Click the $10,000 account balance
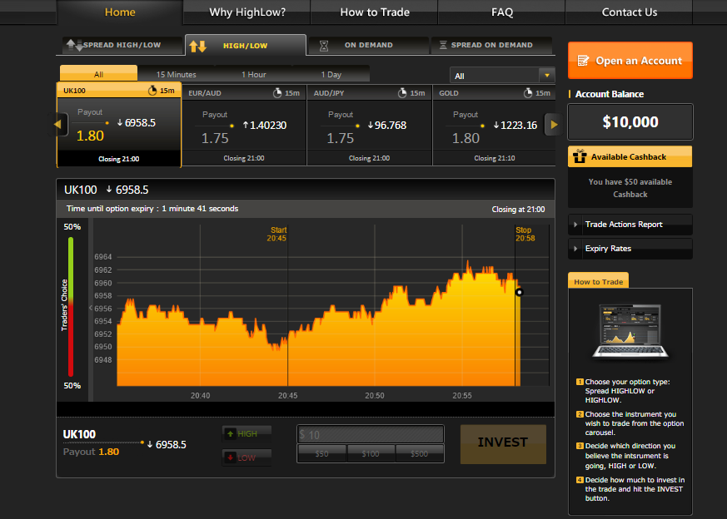 pos(630,121)
